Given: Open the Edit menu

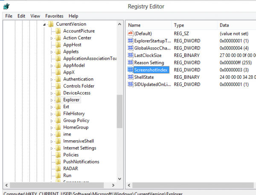Looking at the screenshot, I should pyautogui.click(x=21, y=16).
